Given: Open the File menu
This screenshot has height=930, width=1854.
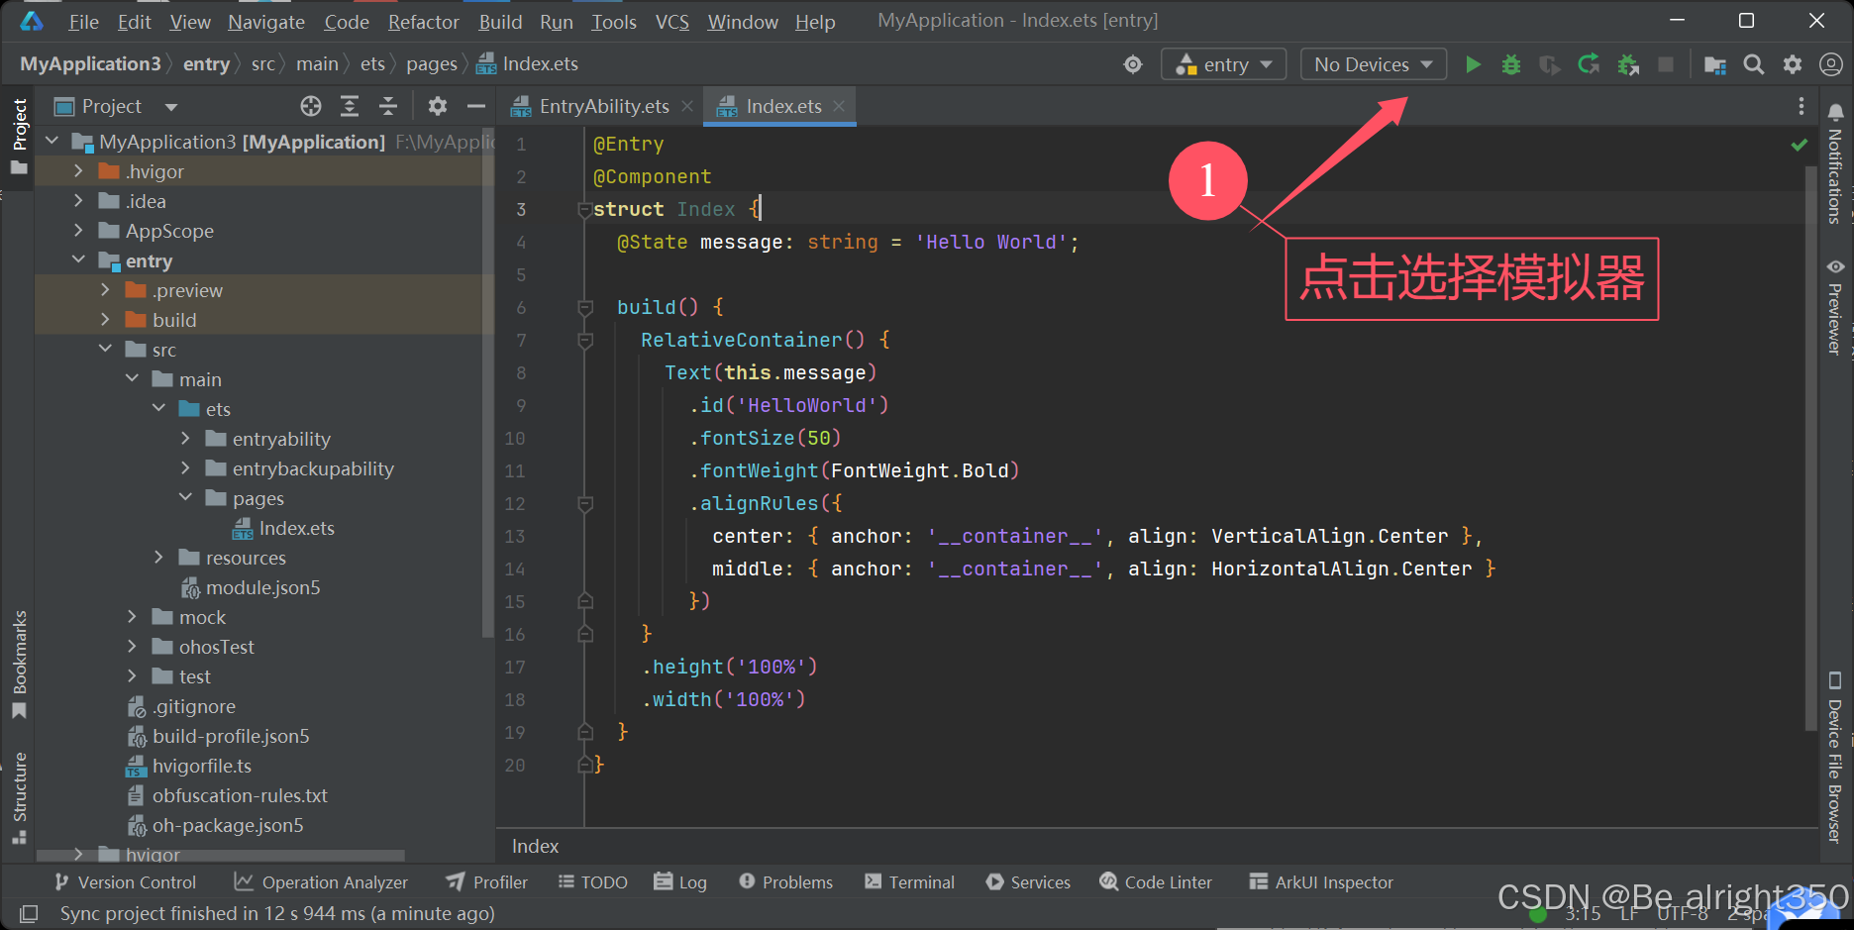Looking at the screenshot, I should 83,21.
